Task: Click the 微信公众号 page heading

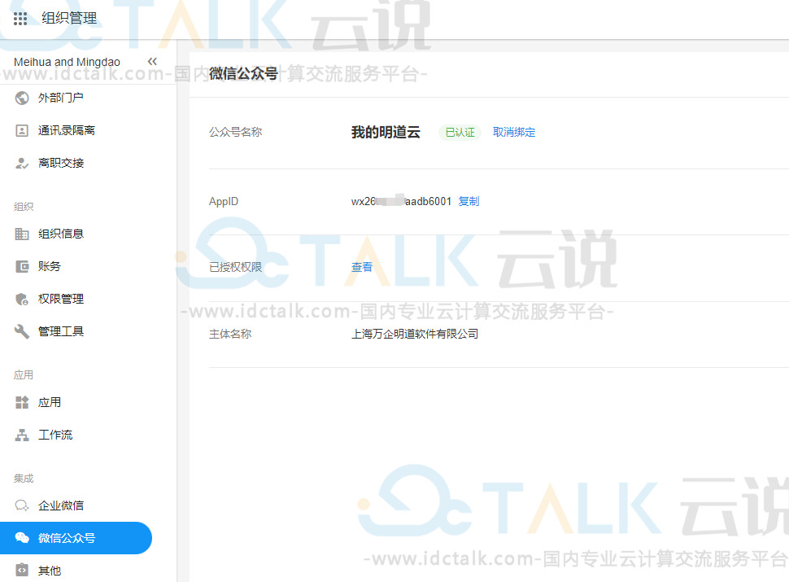Action: click(x=243, y=74)
